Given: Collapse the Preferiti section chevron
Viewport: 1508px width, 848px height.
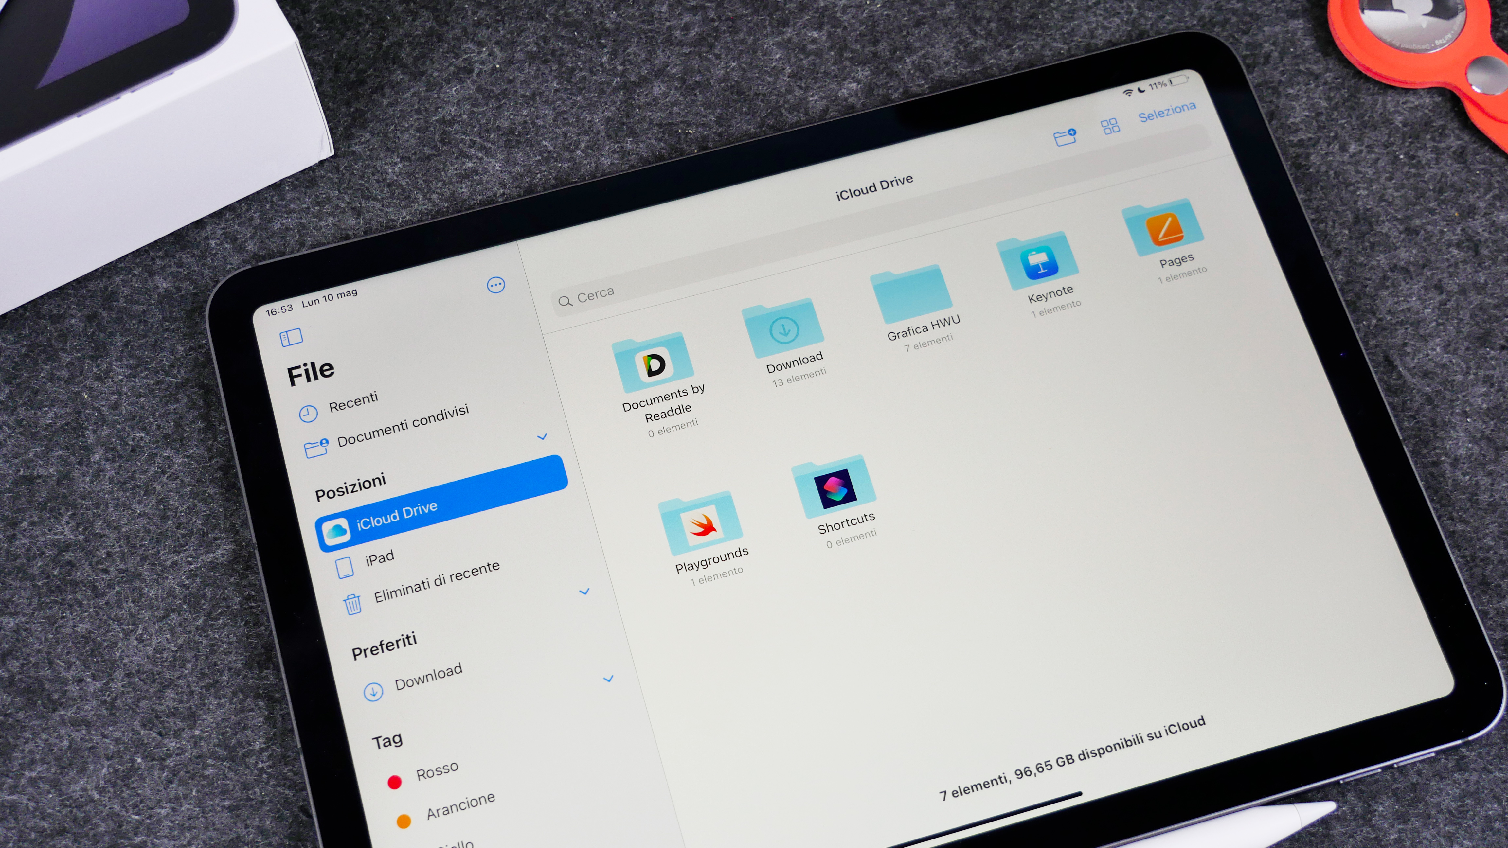Looking at the screenshot, I should (x=583, y=592).
